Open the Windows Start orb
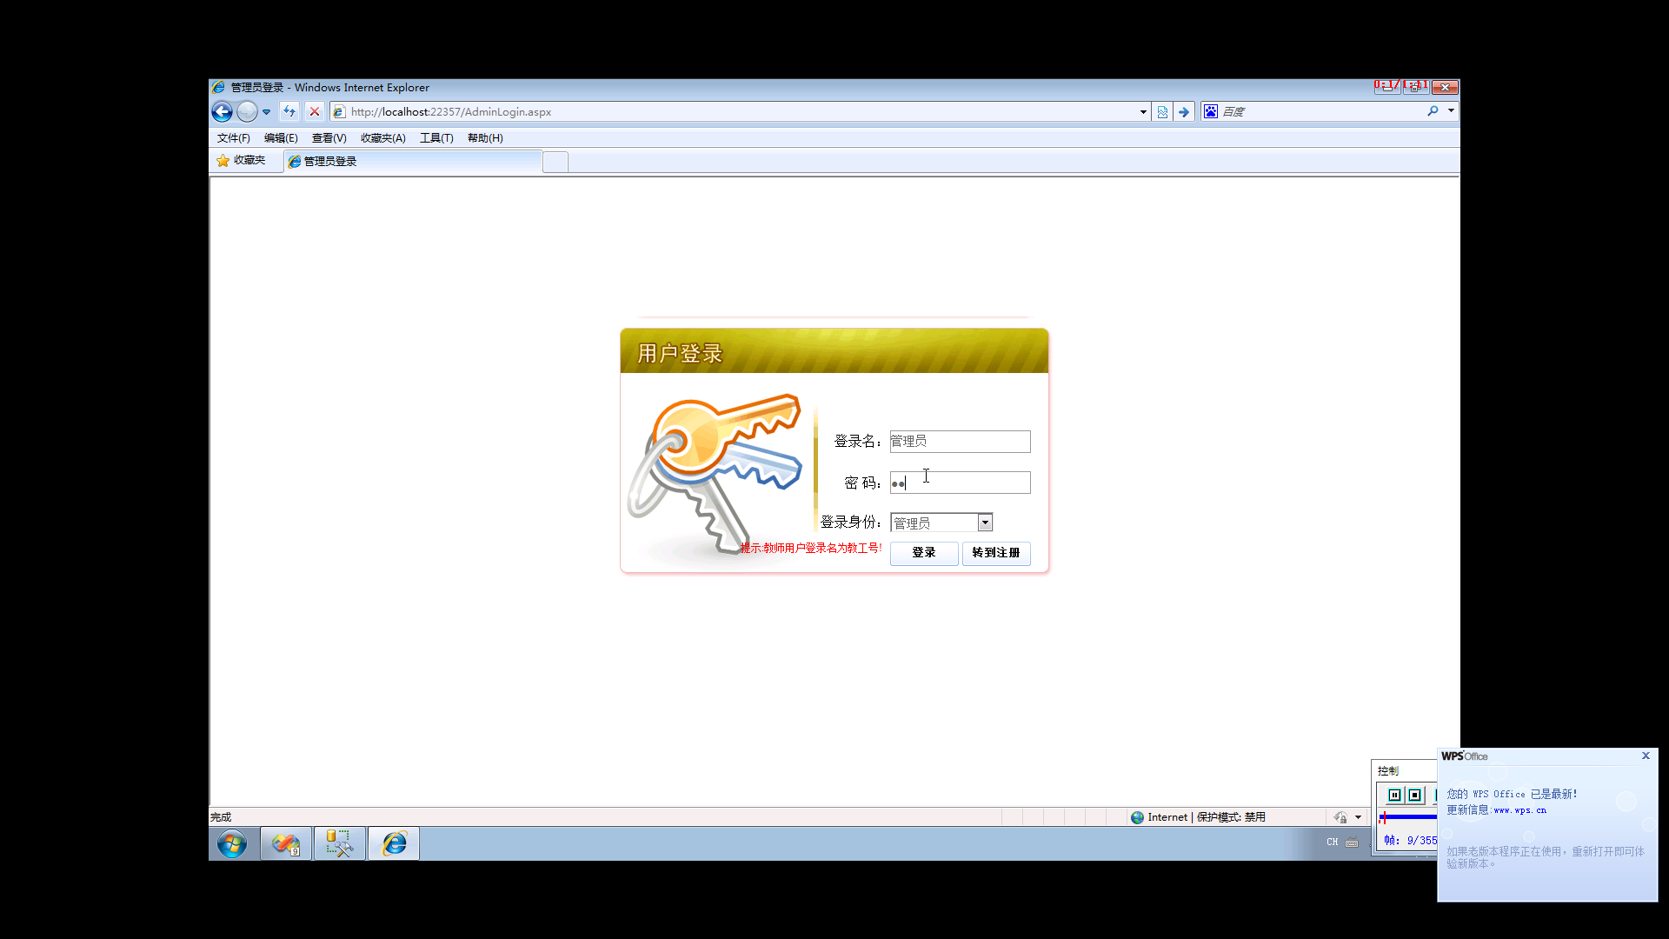Image resolution: width=1669 pixels, height=939 pixels. click(232, 843)
